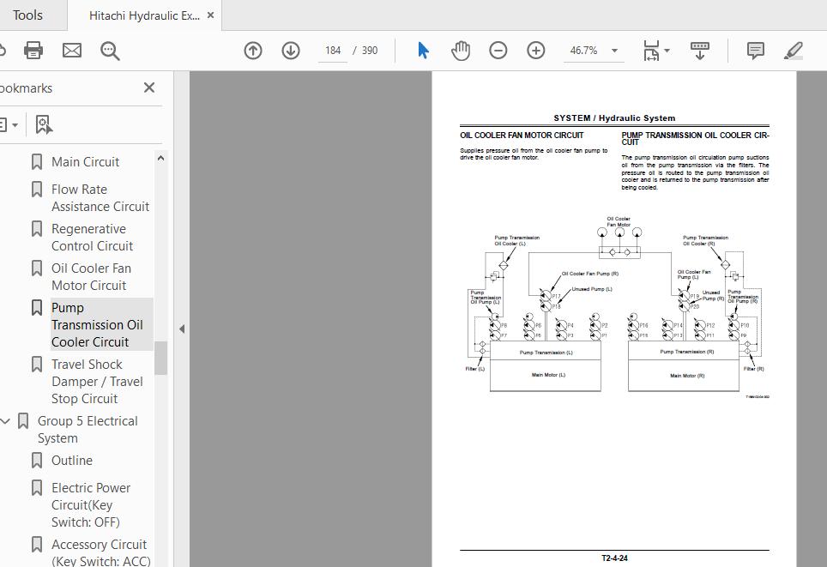Viewport: 827px width, 567px height.
Task: Open Travel Shock Damper / Travel Stop bookmark
Action: click(x=97, y=382)
